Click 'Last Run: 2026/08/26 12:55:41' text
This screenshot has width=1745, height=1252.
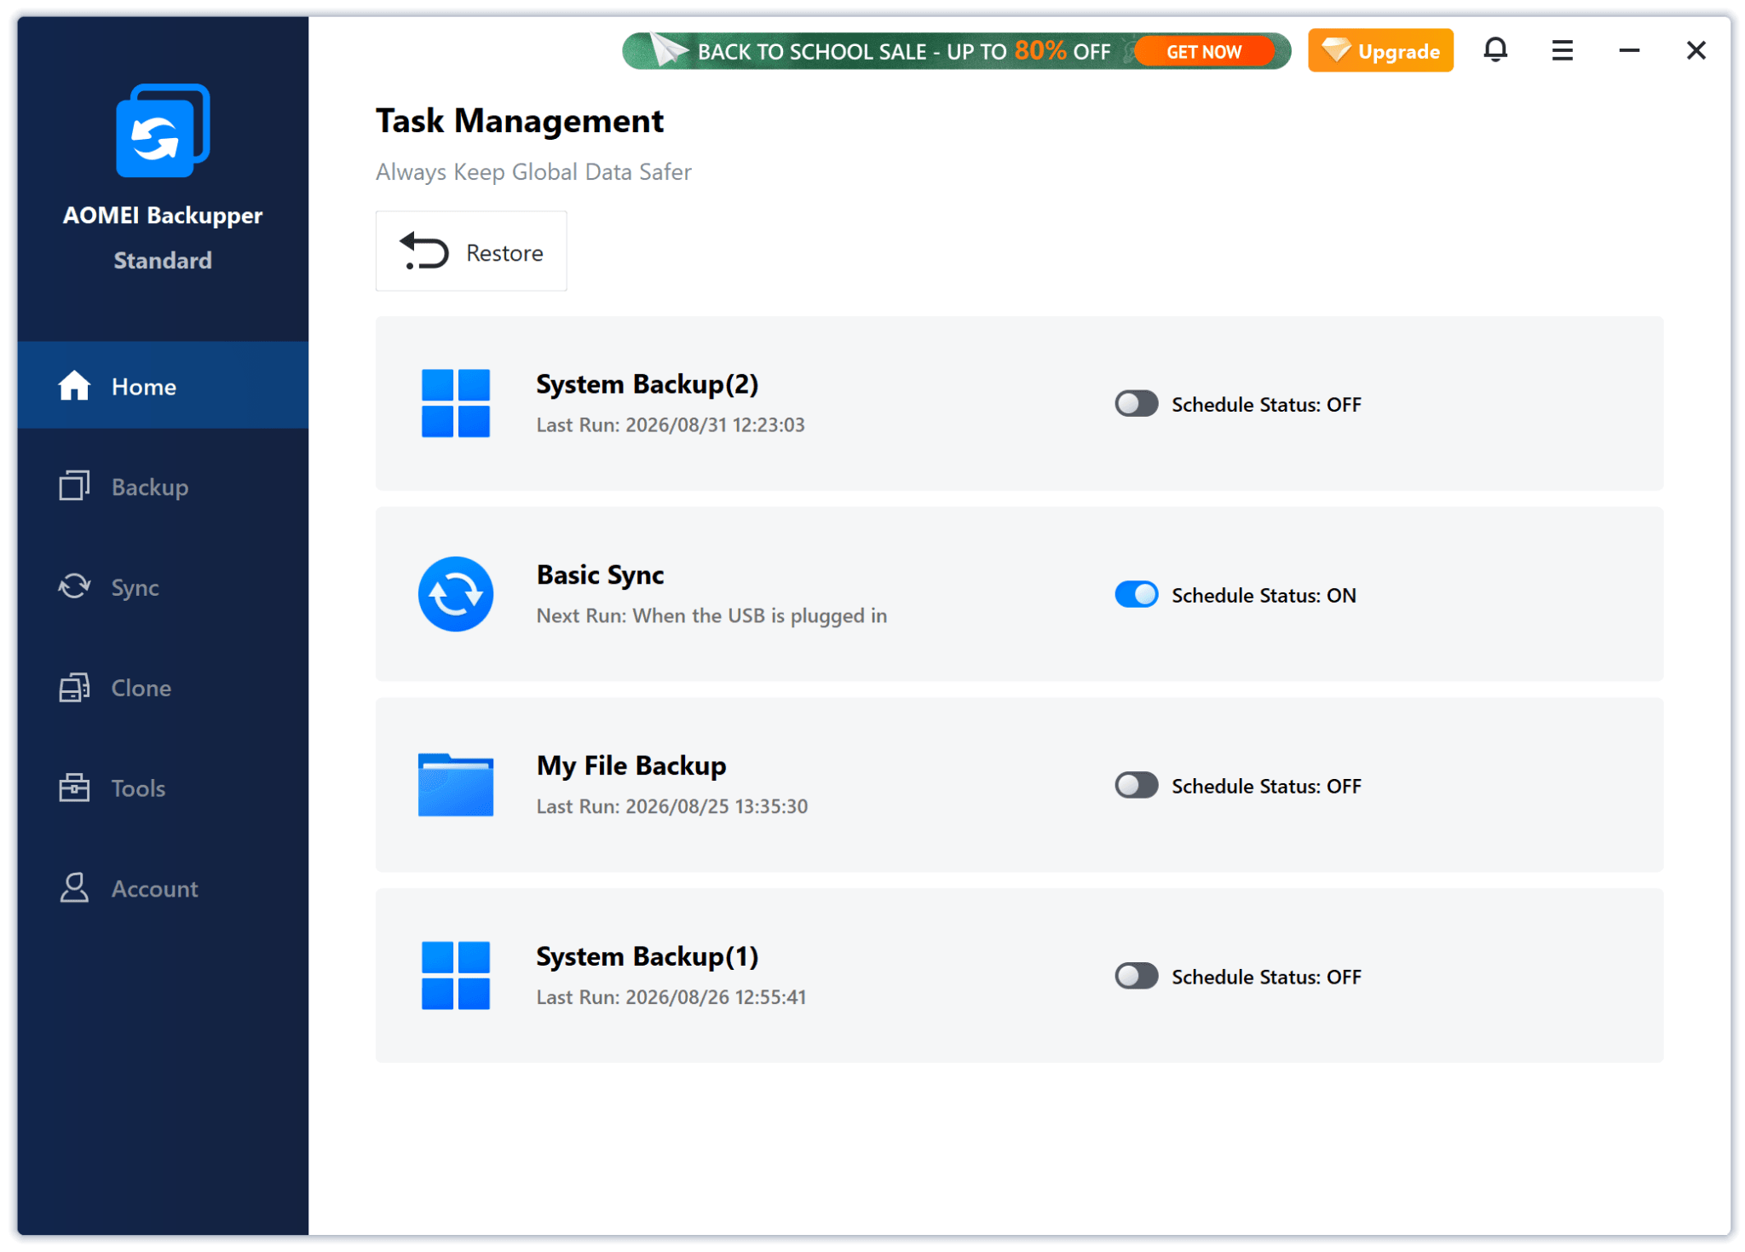click(671, 997)
